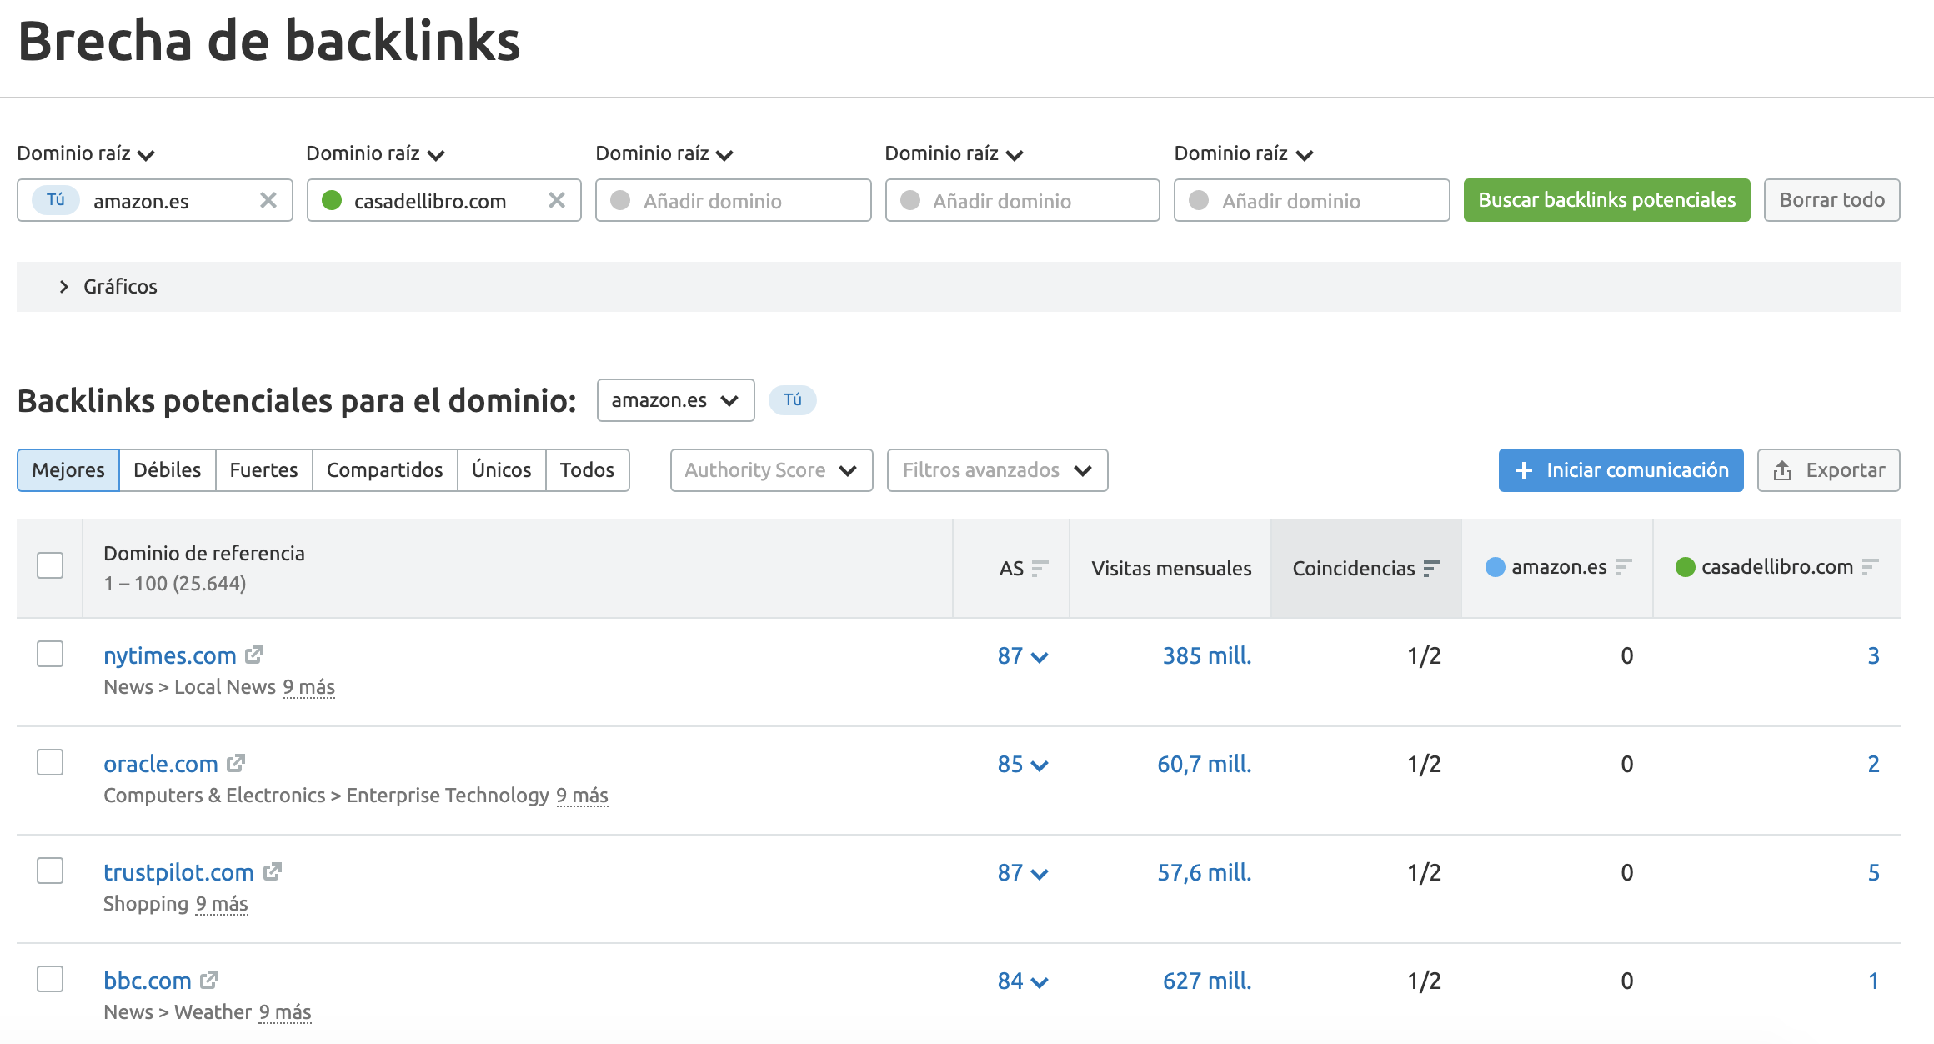Clear casadellibro.com with X icon
This screenshot has height=1044, width=1934.
click(556, 200)
